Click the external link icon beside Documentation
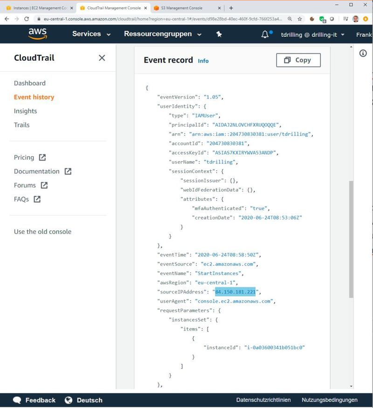 point(68,171)
